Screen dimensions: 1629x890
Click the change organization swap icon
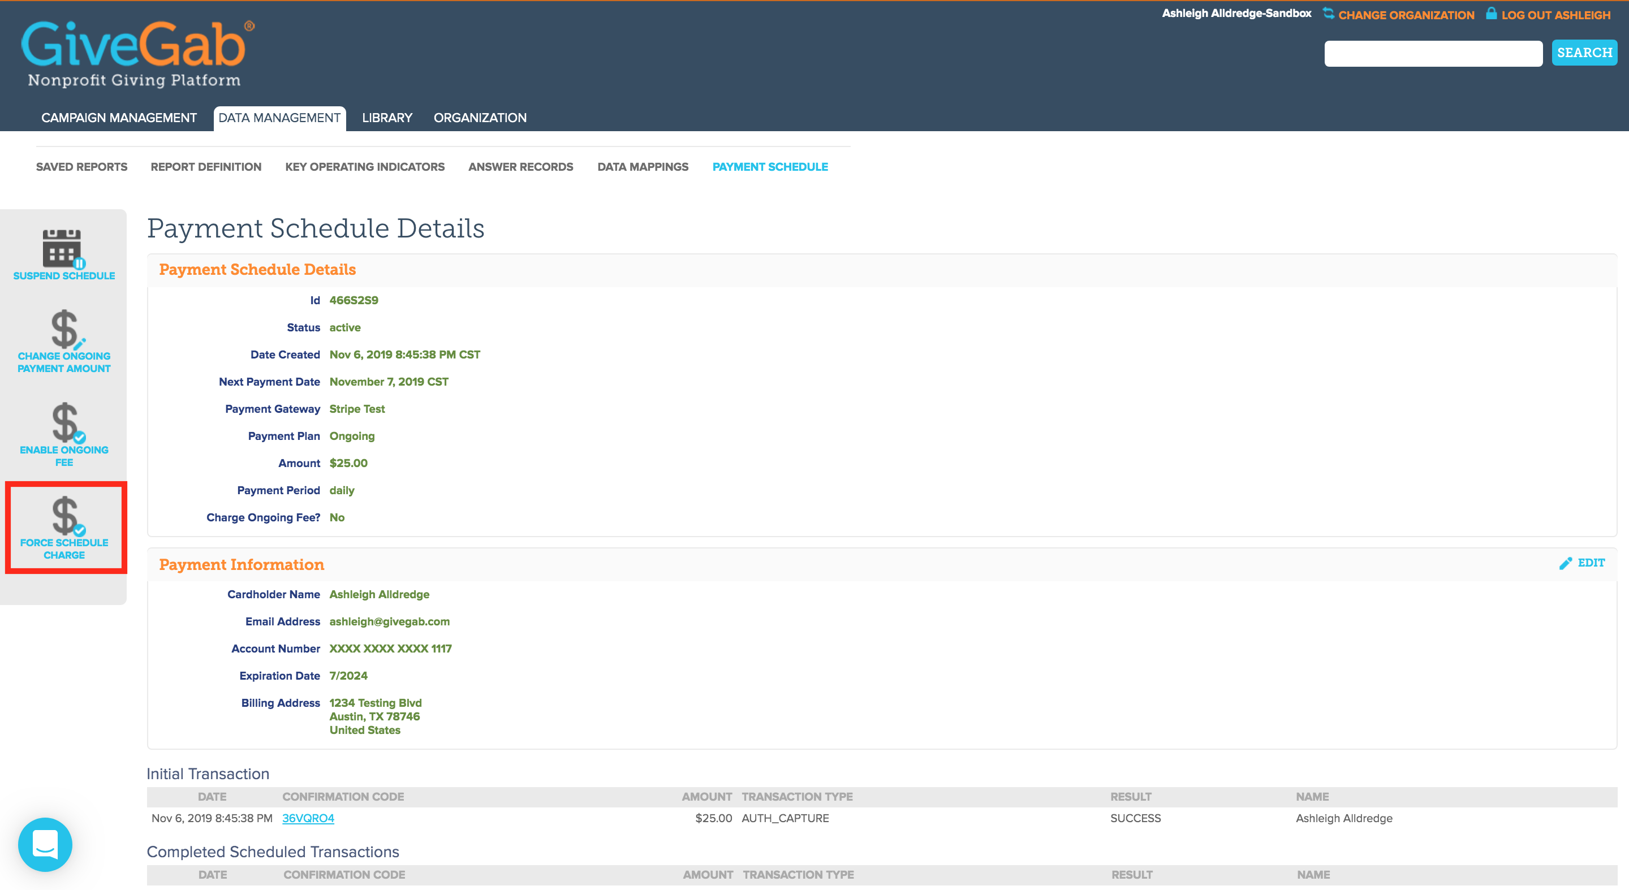tap(1328, 13)
